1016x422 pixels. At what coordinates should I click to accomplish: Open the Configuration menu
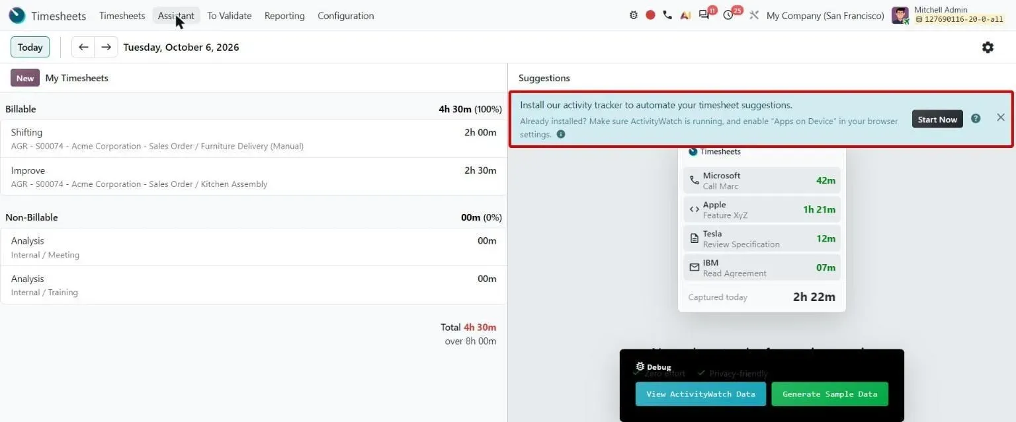(x=345, y=15)
